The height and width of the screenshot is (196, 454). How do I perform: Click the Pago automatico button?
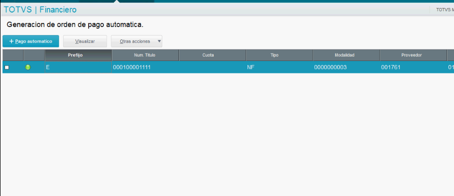[31, 41]
